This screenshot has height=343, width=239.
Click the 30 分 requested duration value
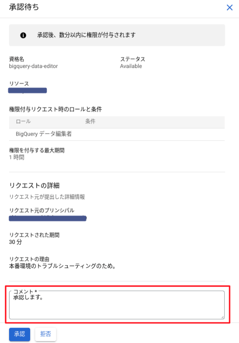coord(16,242)
